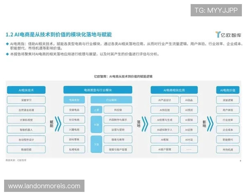The width and height of the screenshot is (246, 196).
Task: Click the 亿欧智库 logo
Action: (228, 35)
